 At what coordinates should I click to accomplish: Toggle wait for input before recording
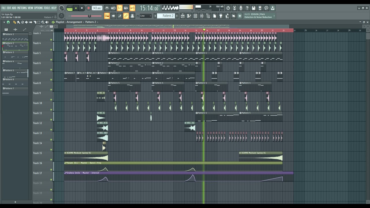click(x=113, y=8)
